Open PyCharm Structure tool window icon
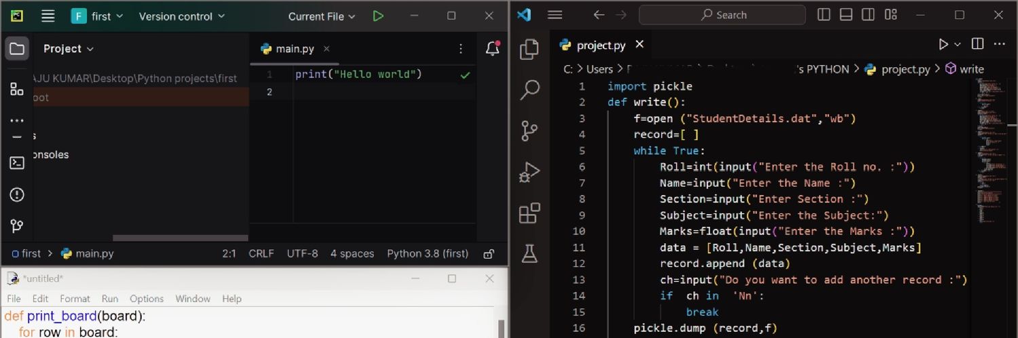 (17, 89)
